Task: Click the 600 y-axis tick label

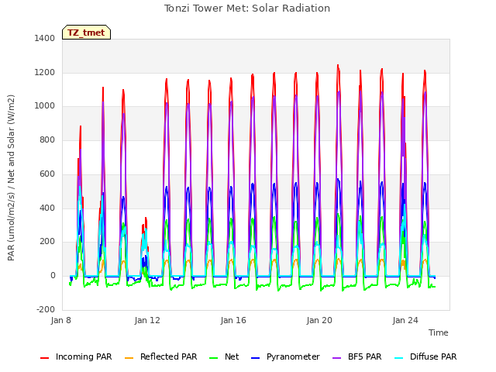Action: pyautogui.click(x=47, y=174)
